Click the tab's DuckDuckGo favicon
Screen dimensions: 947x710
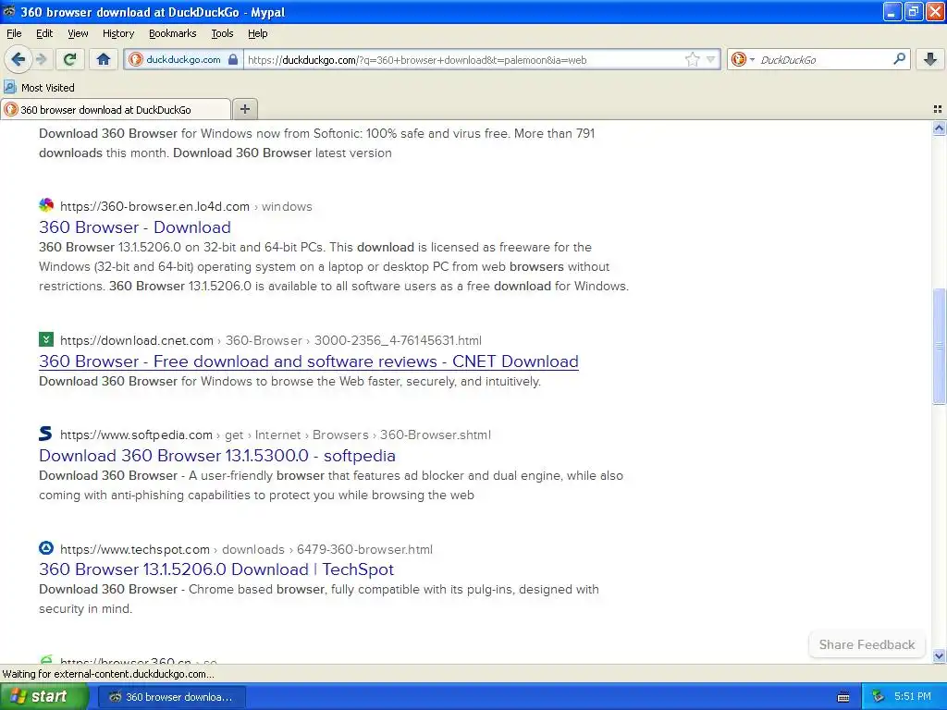[x=11, y=109]
